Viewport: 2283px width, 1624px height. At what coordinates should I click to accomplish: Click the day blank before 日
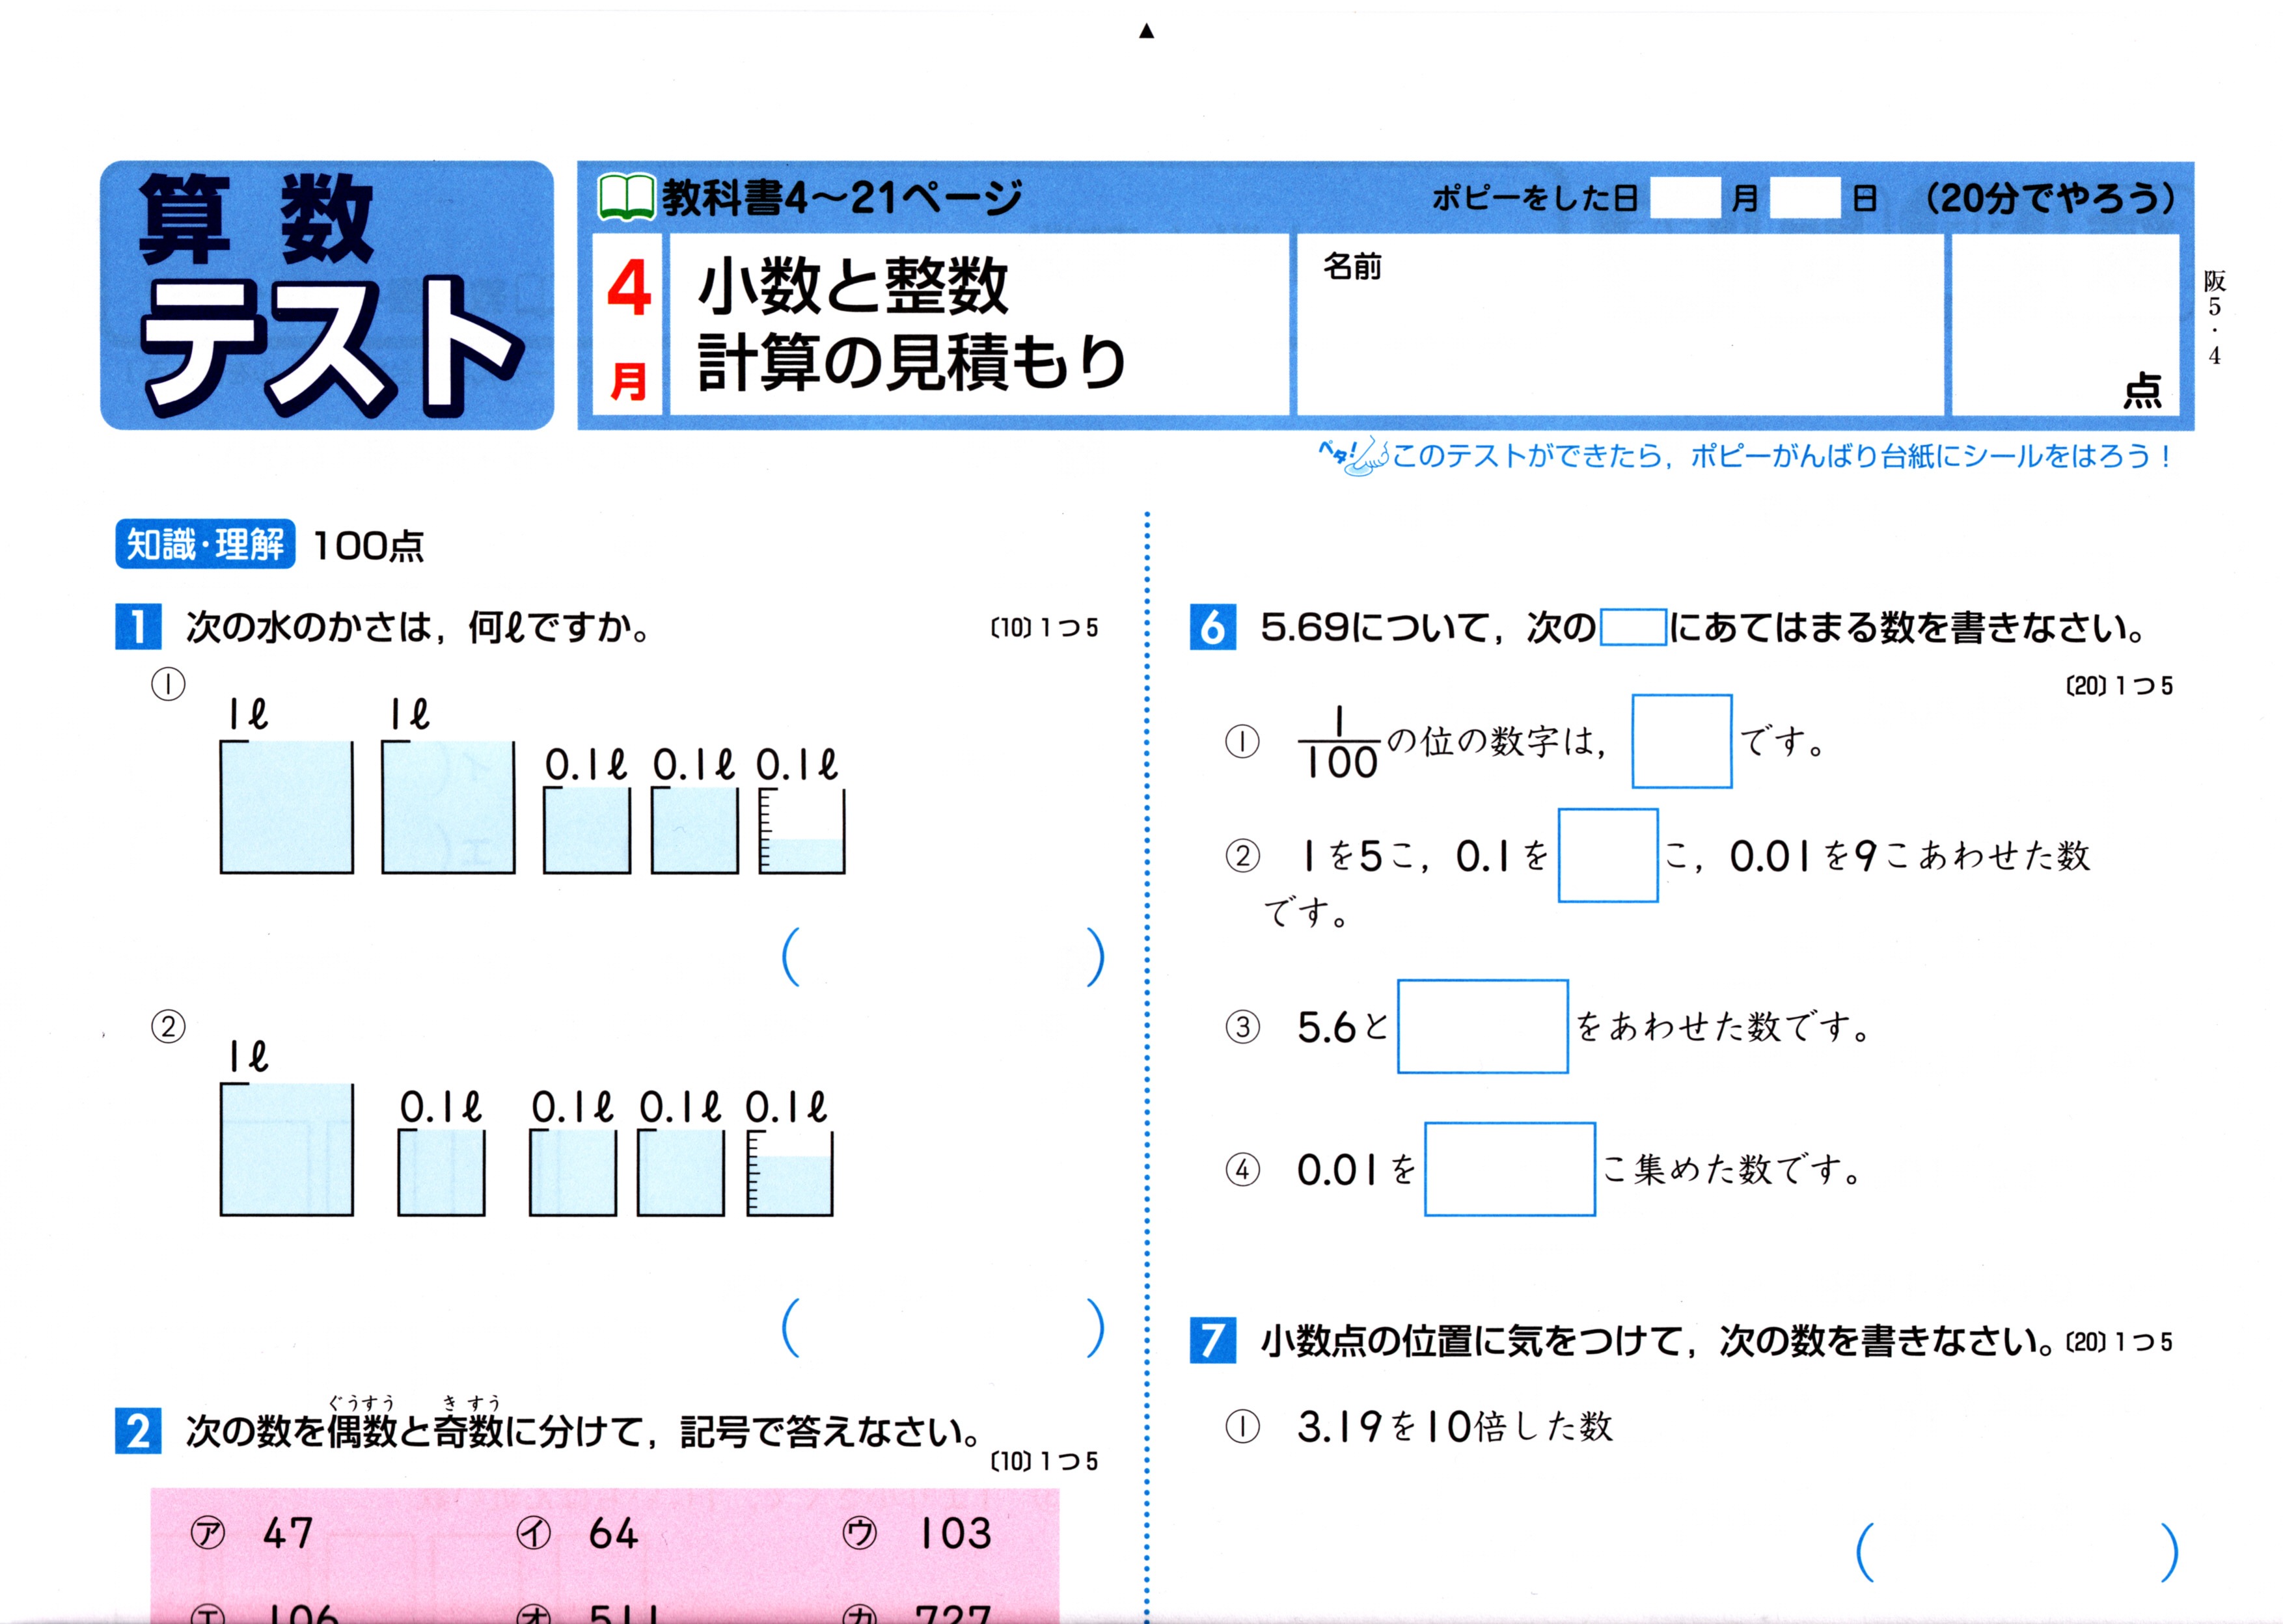point(1805,198)
